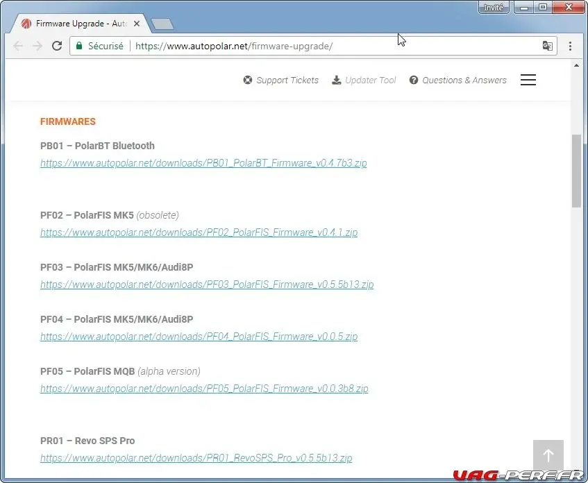
Task: Close the Firmware Upgrade tab
Action: (137, 24)
